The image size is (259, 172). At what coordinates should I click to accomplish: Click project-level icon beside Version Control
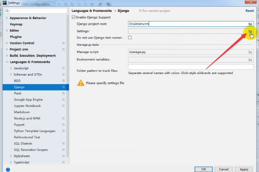(x=63, y=43)
